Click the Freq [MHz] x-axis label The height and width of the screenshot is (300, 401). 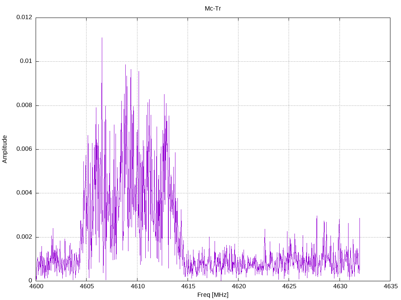(x=213, y=295)
